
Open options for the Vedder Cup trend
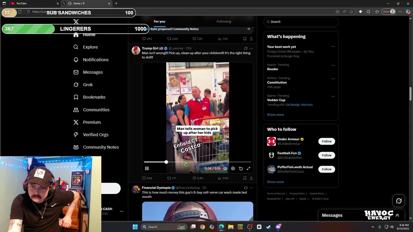tap(333, 96)
